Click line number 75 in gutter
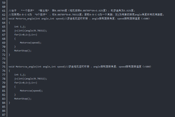 pos(4,67)
